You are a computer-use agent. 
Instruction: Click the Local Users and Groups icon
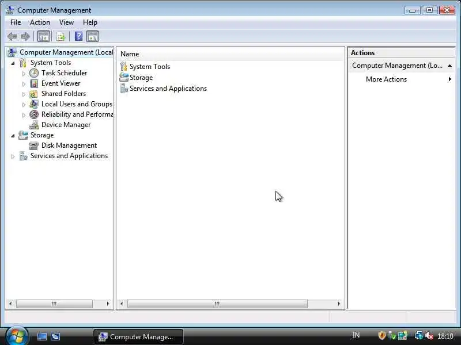(x=34, y=104)
